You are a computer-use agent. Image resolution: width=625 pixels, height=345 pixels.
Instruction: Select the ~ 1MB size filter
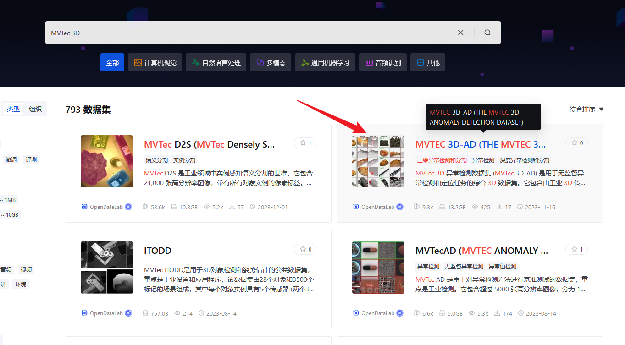click(8, 200)
